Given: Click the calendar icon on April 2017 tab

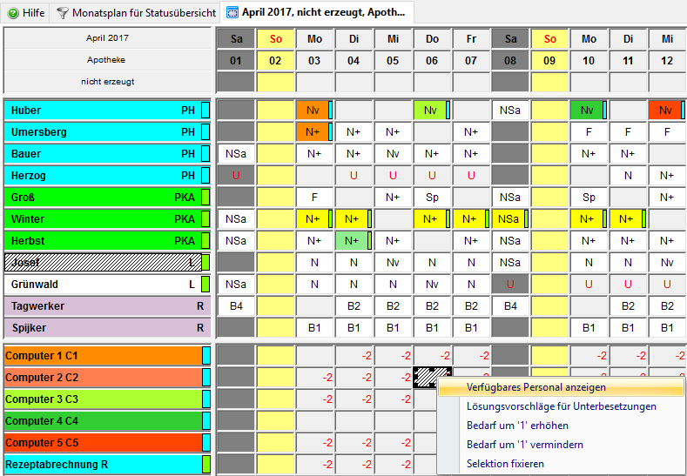Looking at the screenshot, I should point(232,13).
